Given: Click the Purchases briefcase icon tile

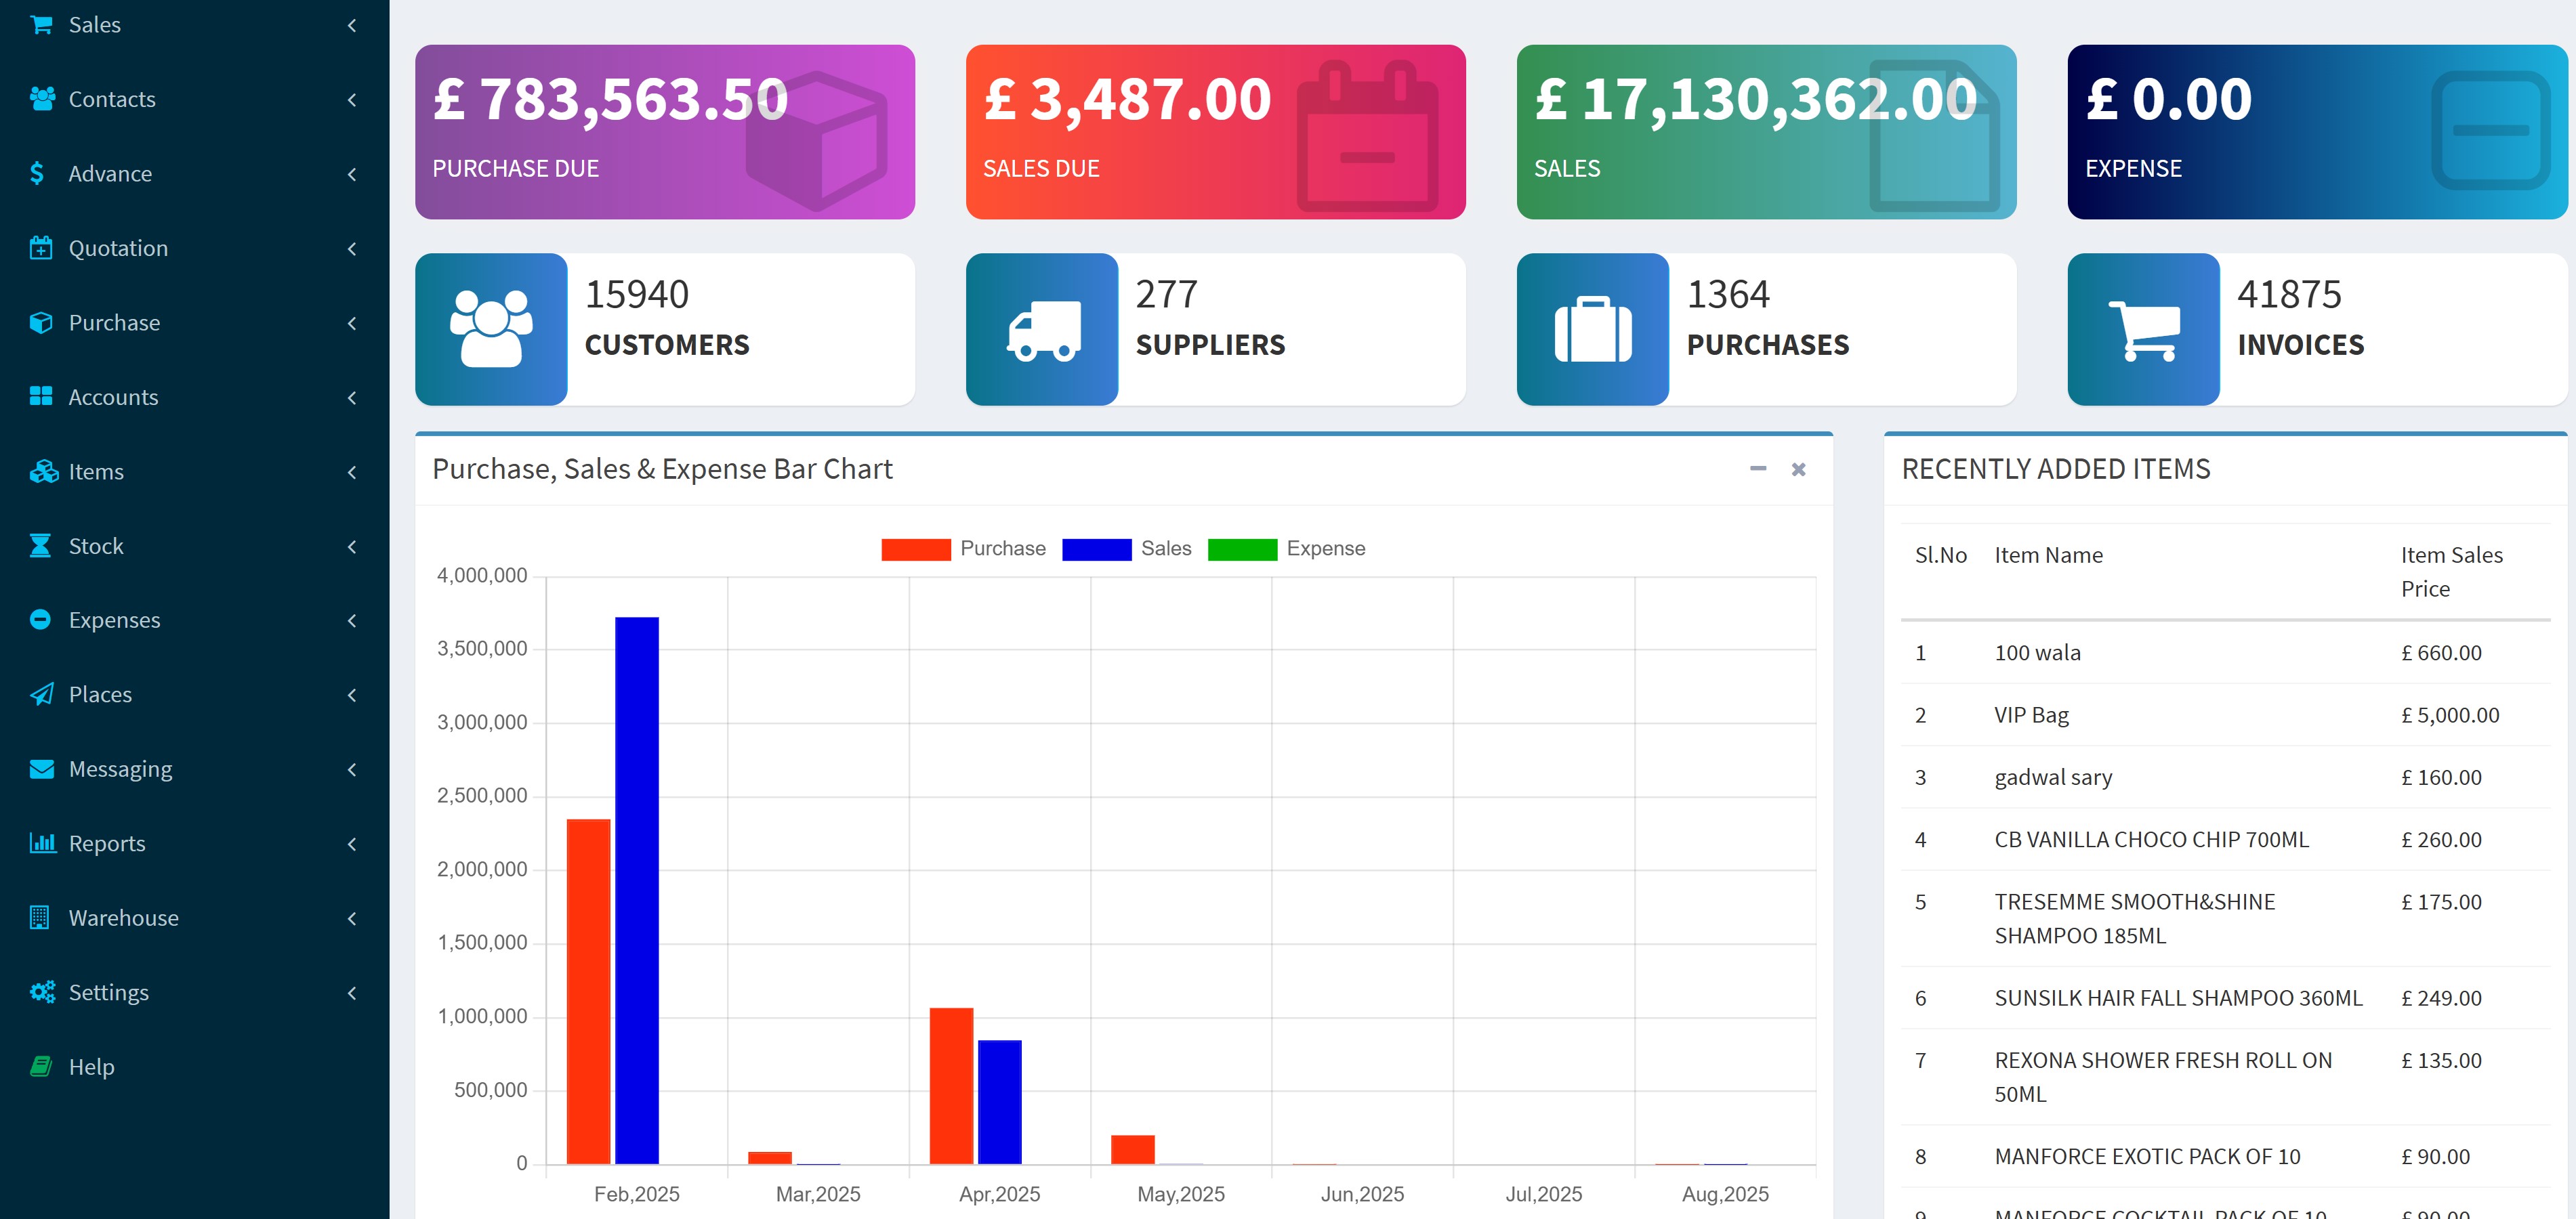Looking at the screenshot, I should tap(1593, 328).
